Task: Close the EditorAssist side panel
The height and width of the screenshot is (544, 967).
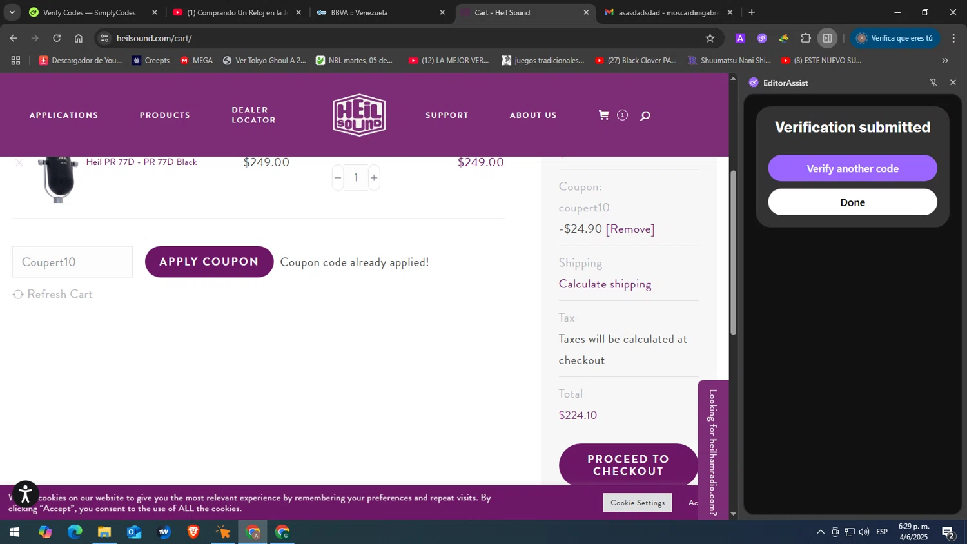Action: (x=953, y=83)
